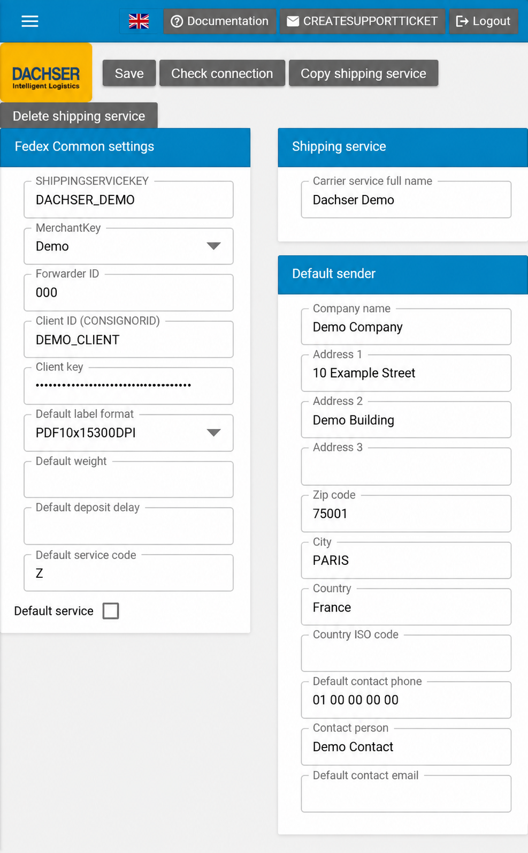
Task: Focus the Default weight field
Action: point(128,480)
